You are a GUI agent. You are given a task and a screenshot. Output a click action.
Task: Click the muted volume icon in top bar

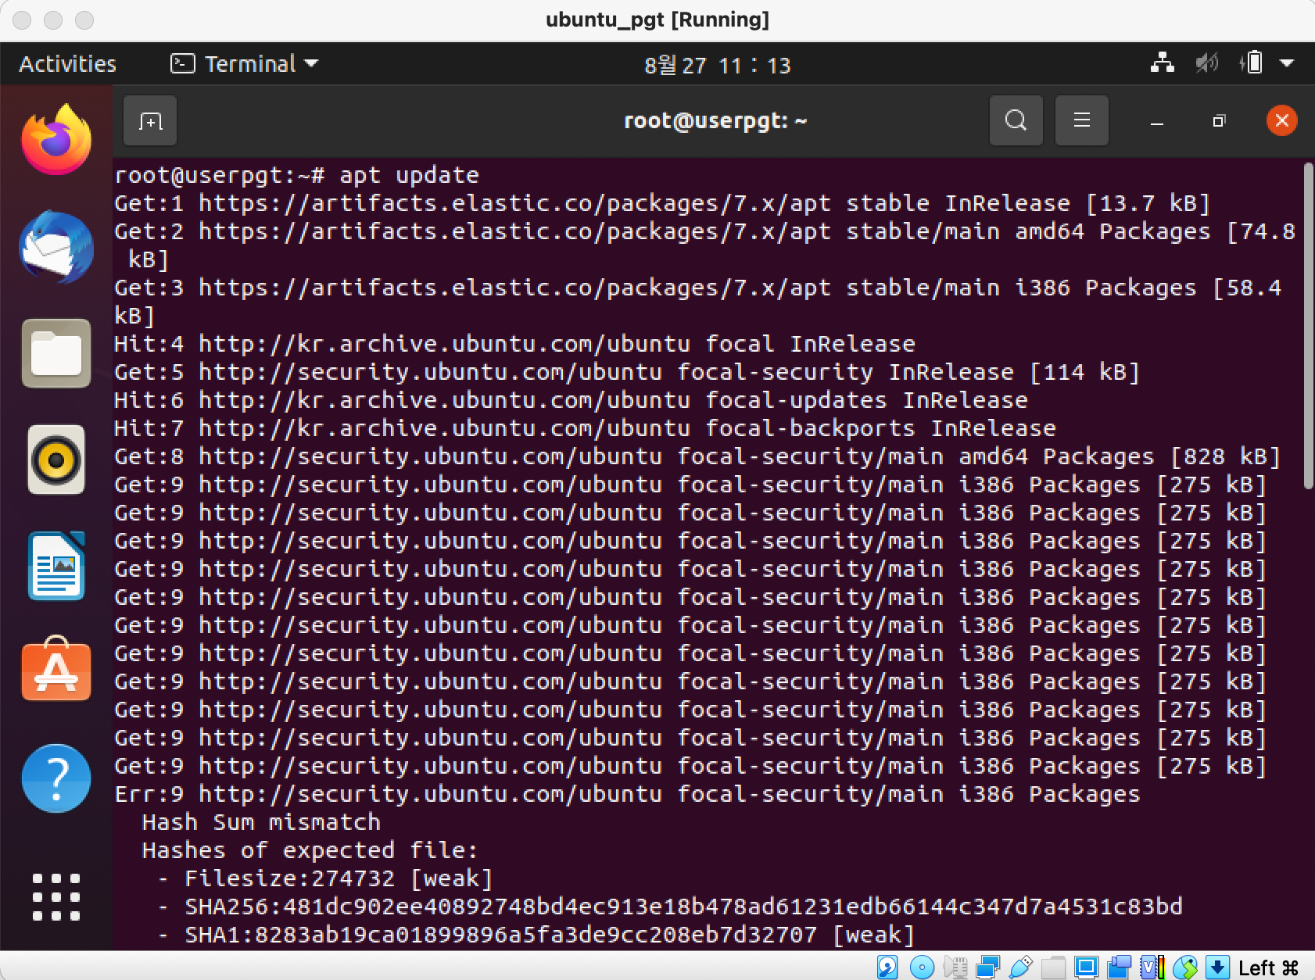pos(1207,63)
